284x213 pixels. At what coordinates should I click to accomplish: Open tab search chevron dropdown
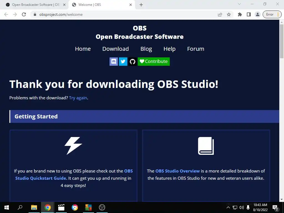[x=239, y=4]
